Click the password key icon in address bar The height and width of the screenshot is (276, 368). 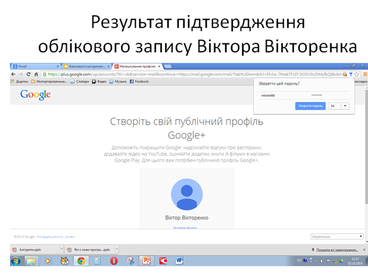coord(351,74)
